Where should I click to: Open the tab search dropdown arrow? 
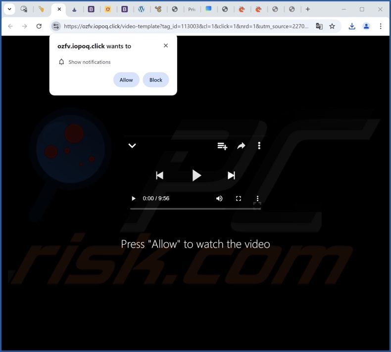coord(9,9)
